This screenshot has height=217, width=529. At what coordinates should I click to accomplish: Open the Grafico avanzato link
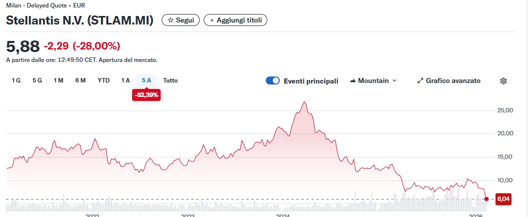[453, 81]
